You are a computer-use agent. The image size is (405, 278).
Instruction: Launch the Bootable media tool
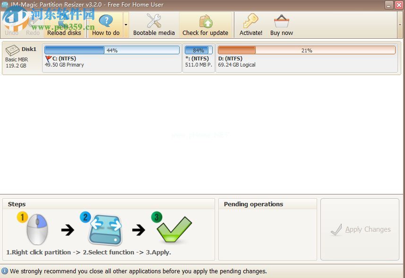[154, 25]
